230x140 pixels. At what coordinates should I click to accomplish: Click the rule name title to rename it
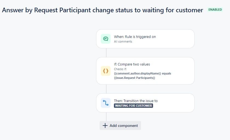102,10
